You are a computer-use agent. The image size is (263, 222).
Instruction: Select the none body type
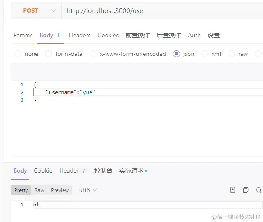click(18, 54)
